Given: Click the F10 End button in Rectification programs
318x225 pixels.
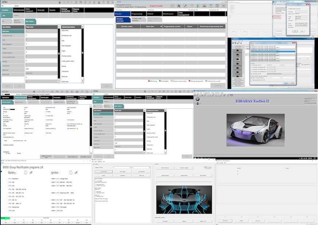Looking at the screenshot, I should pyautogui.click(x=86, y=223).
